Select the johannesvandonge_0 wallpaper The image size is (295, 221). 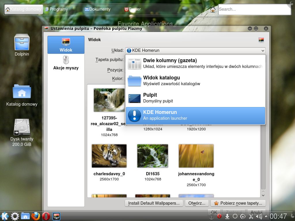(x=196, y=165)
